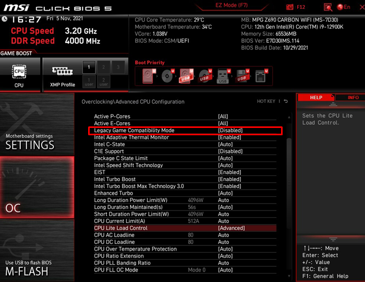Select the USB key boot device icon
Screen dimensions: 365x282
(x=224, y=76)
